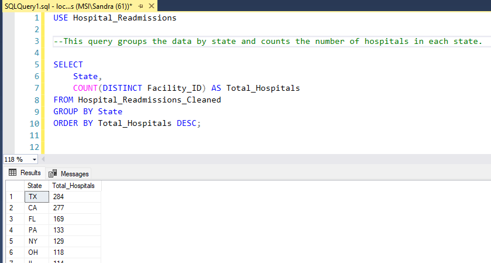Click the Messages tab icon
This screenshot has height=263, width=491.
click(x=53, y=173)
